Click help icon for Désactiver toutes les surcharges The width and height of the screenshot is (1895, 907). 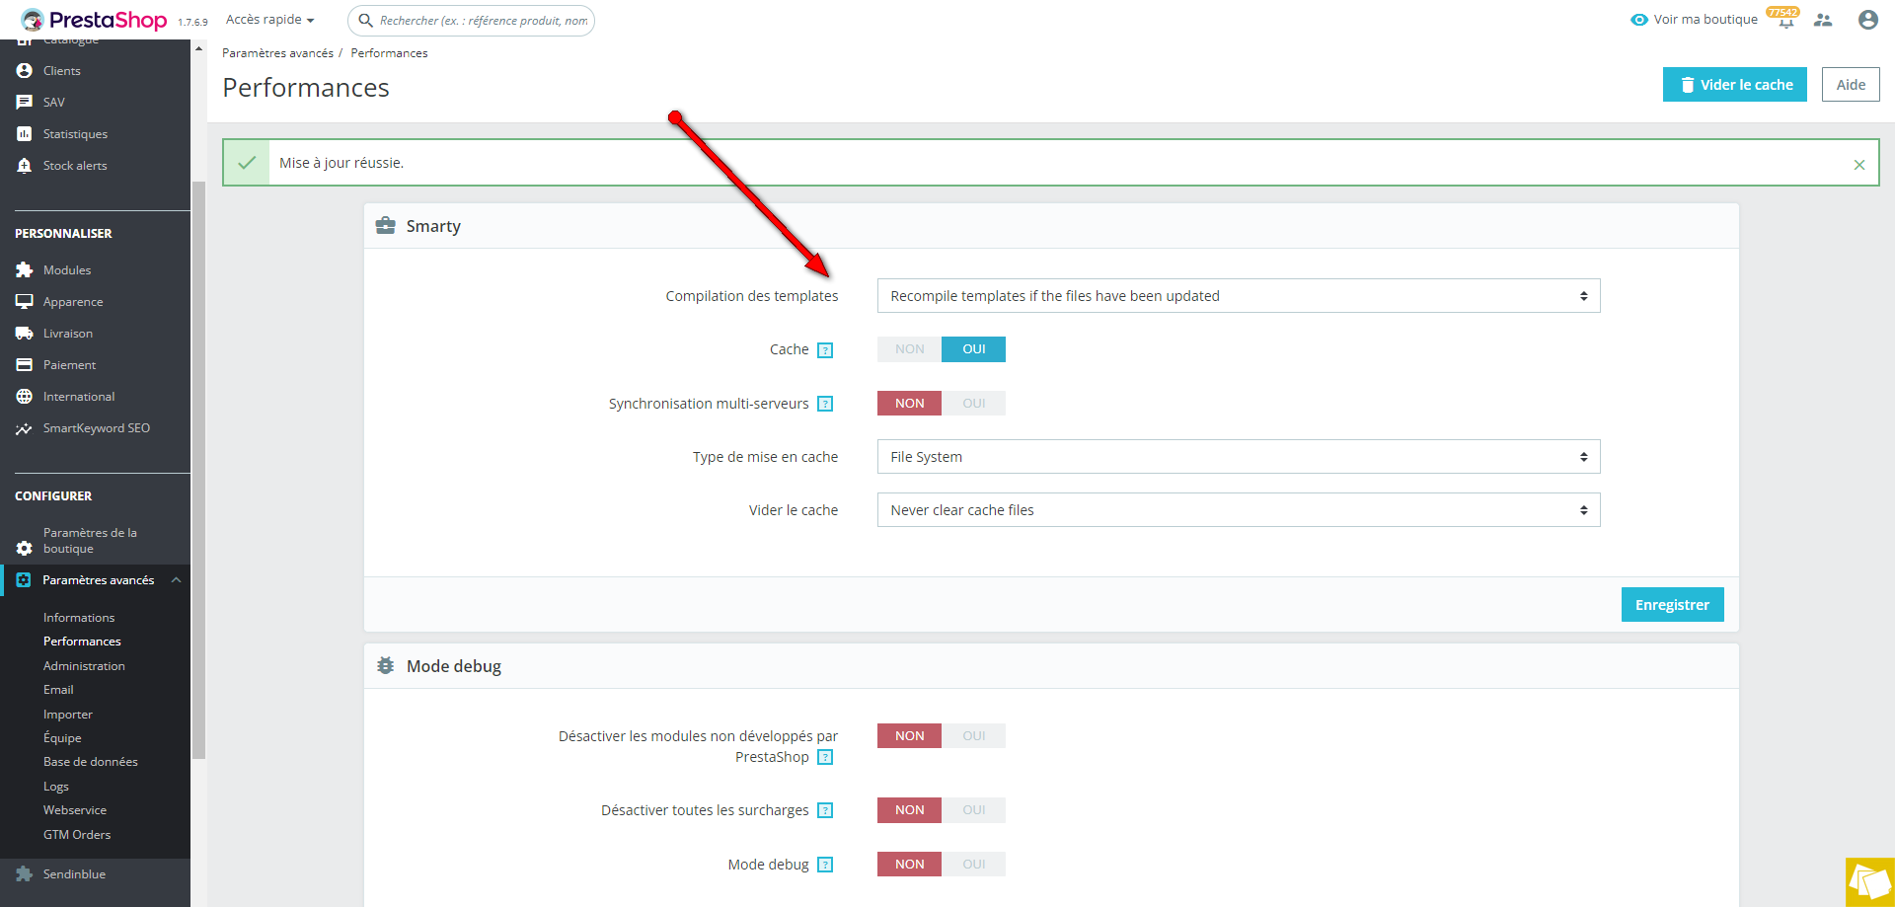point(826,810)
